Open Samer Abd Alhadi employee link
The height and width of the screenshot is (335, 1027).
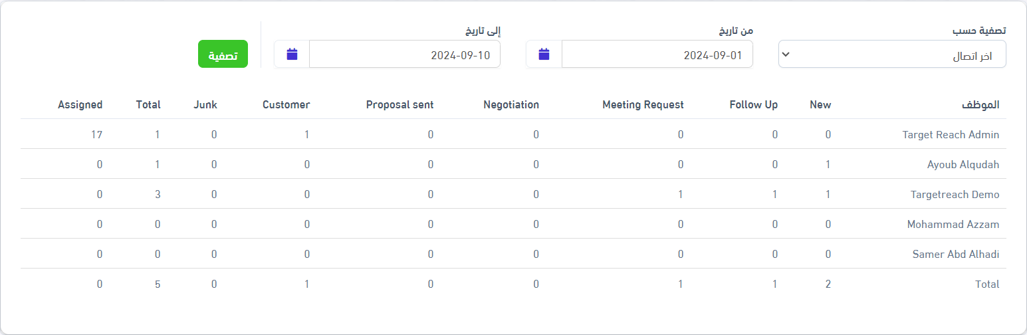[x=956, y=255]
